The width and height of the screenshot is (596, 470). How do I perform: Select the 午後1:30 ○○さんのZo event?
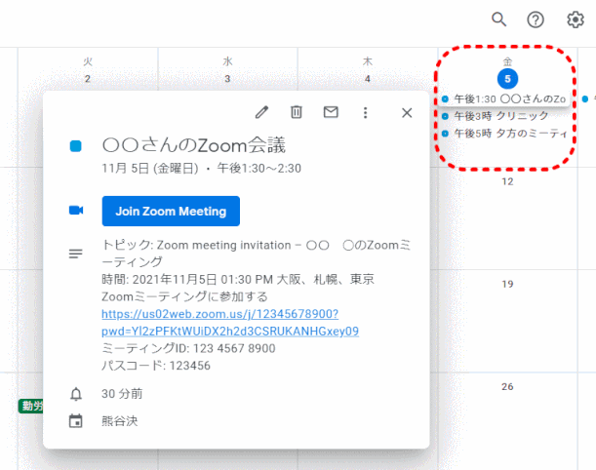coord(504,99)
